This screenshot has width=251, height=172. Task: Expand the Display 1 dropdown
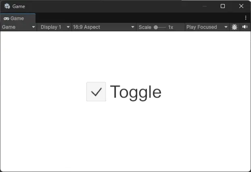click(x=54, y=27)
